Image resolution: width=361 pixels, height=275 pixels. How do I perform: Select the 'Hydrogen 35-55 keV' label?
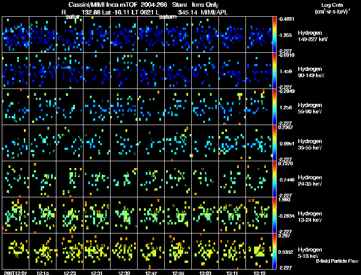[x=310, y=144]
